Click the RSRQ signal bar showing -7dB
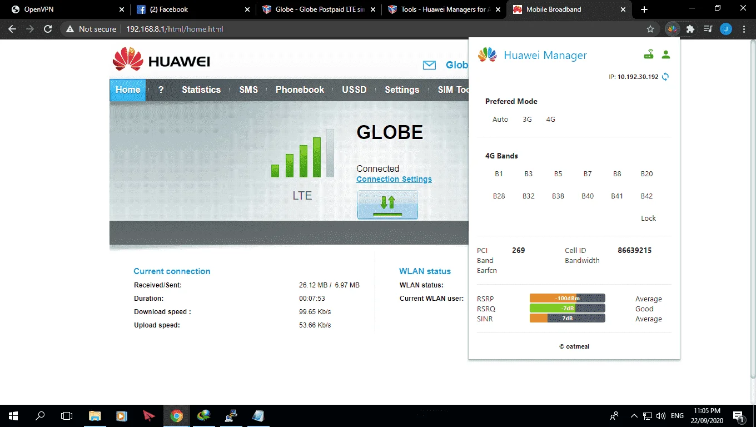This screenshot has height=427, width=756. pos(568,309)
